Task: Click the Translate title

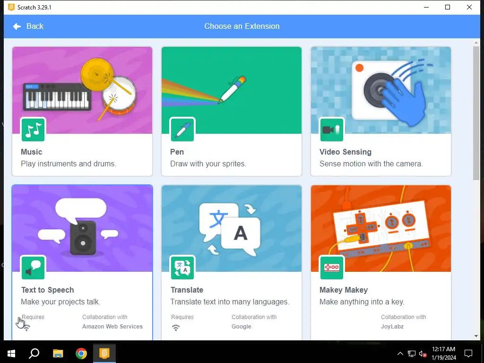Action: coord(187,290)
